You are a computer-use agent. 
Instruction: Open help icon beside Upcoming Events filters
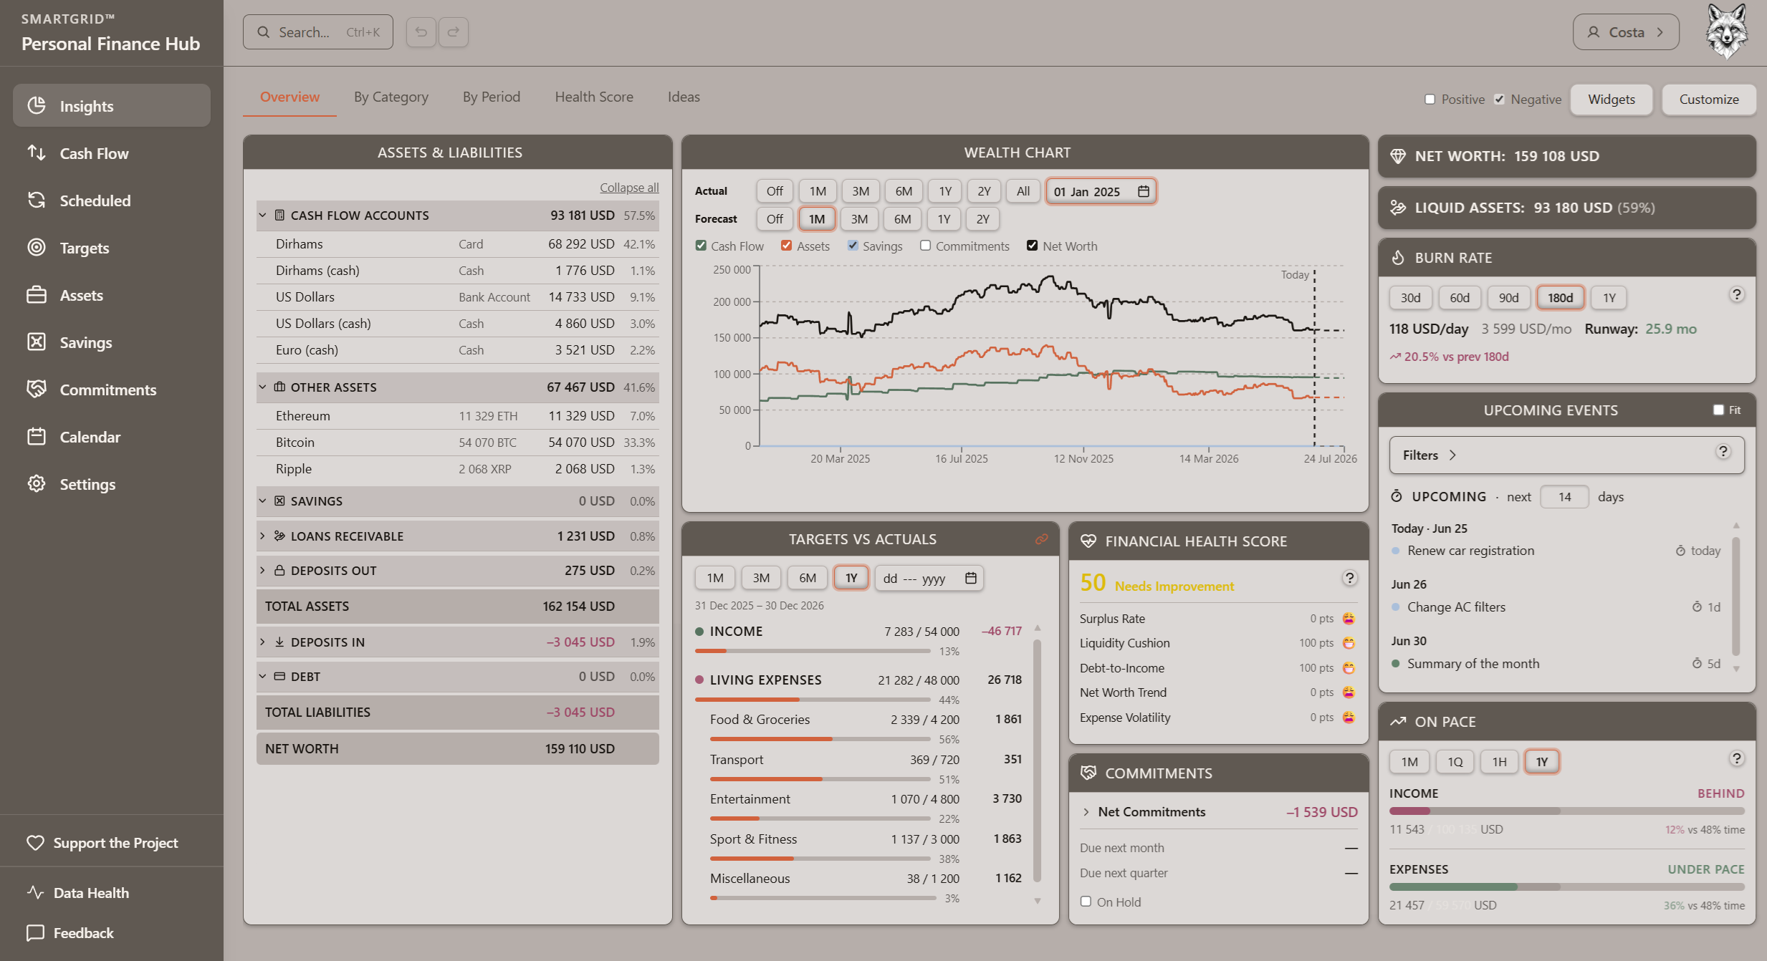(x=1724, y=451)
